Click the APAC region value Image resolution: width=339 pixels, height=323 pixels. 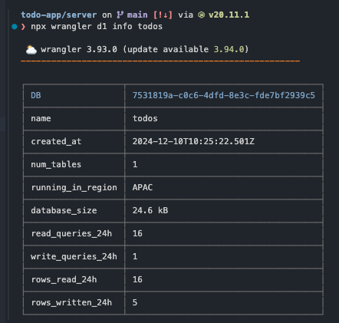coord(143,187)
